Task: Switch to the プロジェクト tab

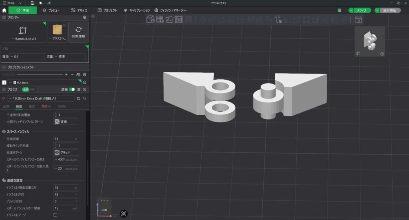Action: tap(107, 10)
